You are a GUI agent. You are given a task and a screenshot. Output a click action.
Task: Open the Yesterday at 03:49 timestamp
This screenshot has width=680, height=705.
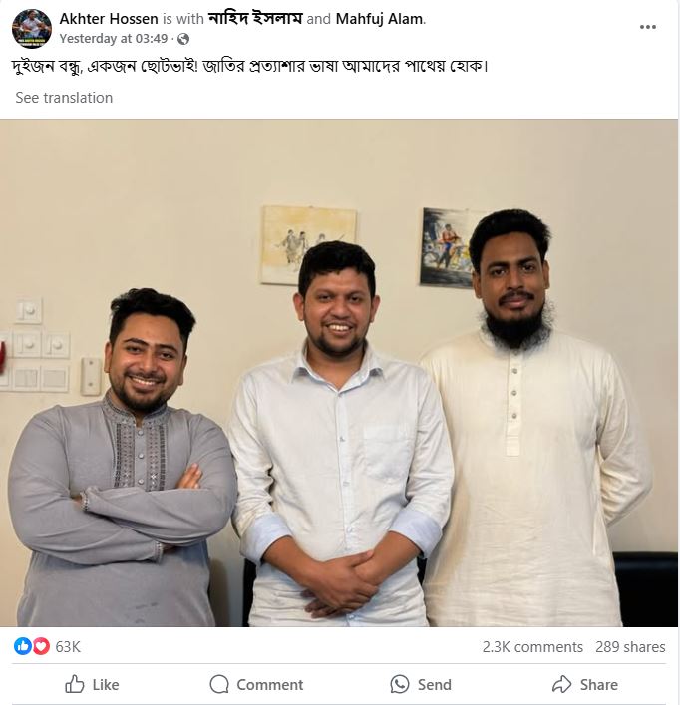tap(114, 39)
